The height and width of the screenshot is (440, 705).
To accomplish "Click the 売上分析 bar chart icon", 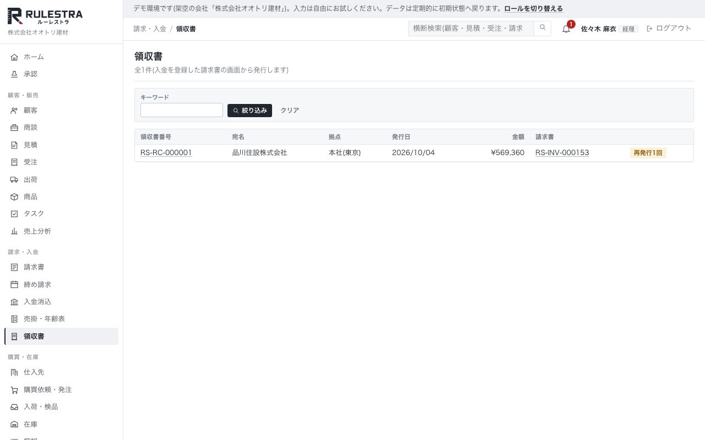I will (14, 232).
